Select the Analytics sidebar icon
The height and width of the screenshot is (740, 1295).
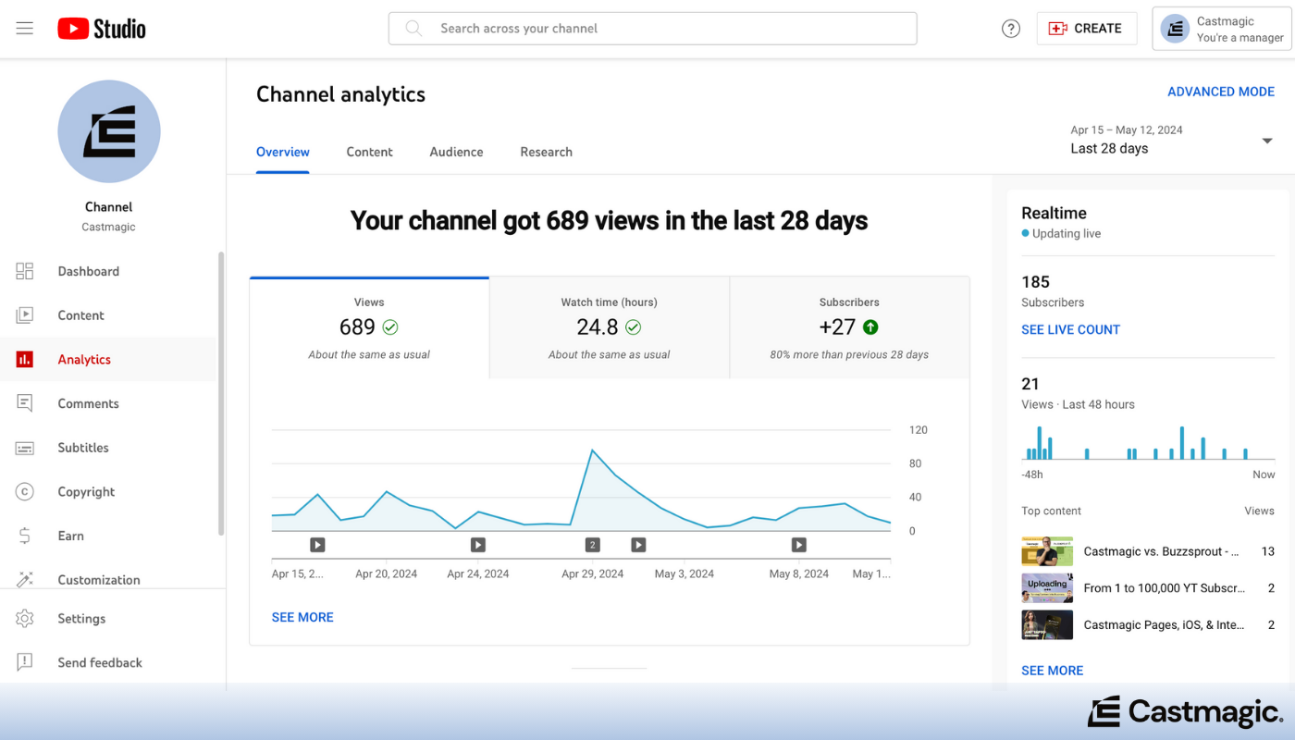[24, 359]
